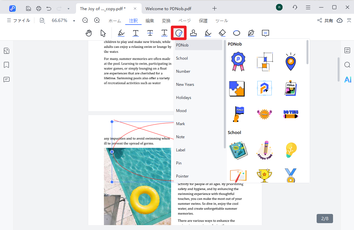Open the Bookmarks panel in left sidebar
The height and width of the screenshot is (230, 354).
pos(7,65)
